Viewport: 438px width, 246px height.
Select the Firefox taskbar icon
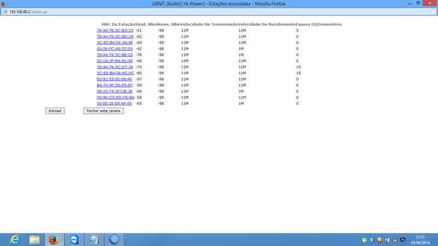(54, 239)
